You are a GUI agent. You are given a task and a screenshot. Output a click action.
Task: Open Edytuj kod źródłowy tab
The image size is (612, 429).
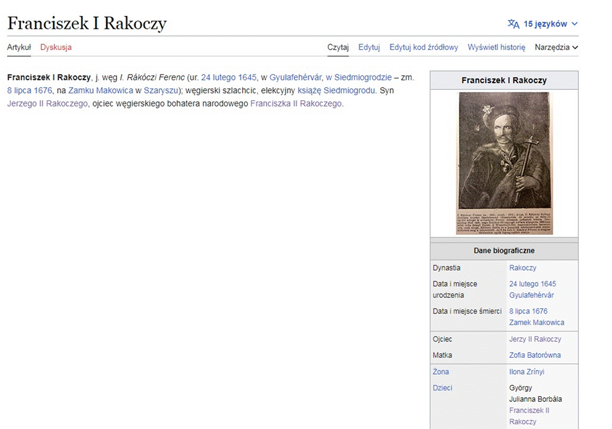click(x=424, y=47)
